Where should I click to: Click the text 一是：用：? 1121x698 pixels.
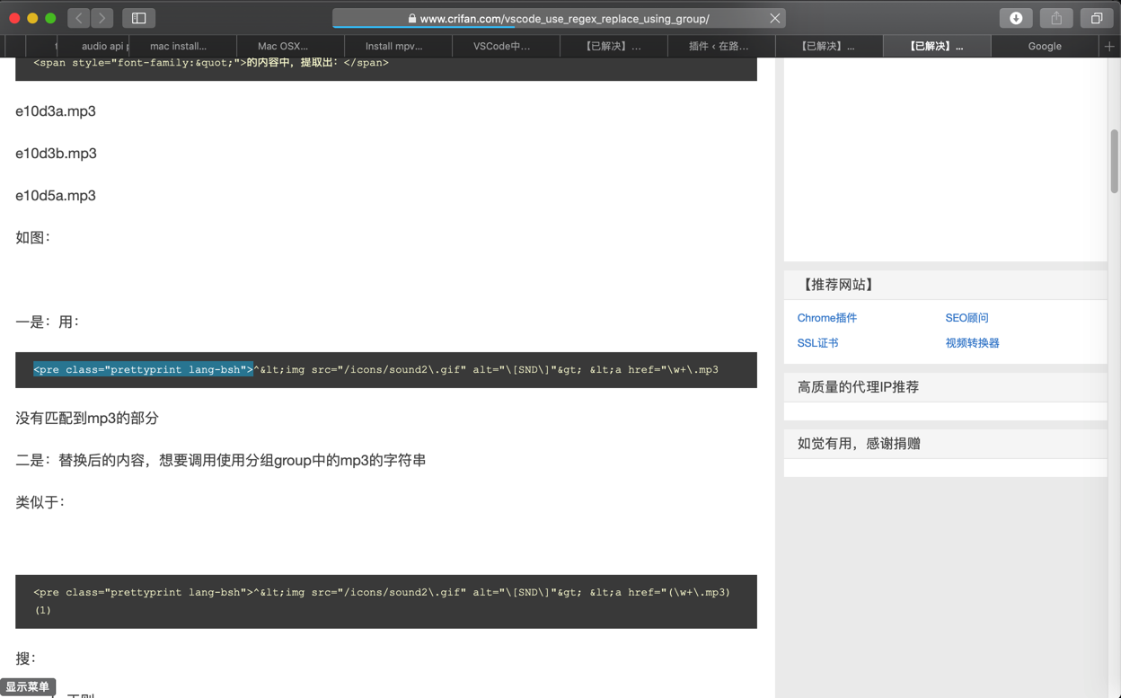[x=48, y=322]
